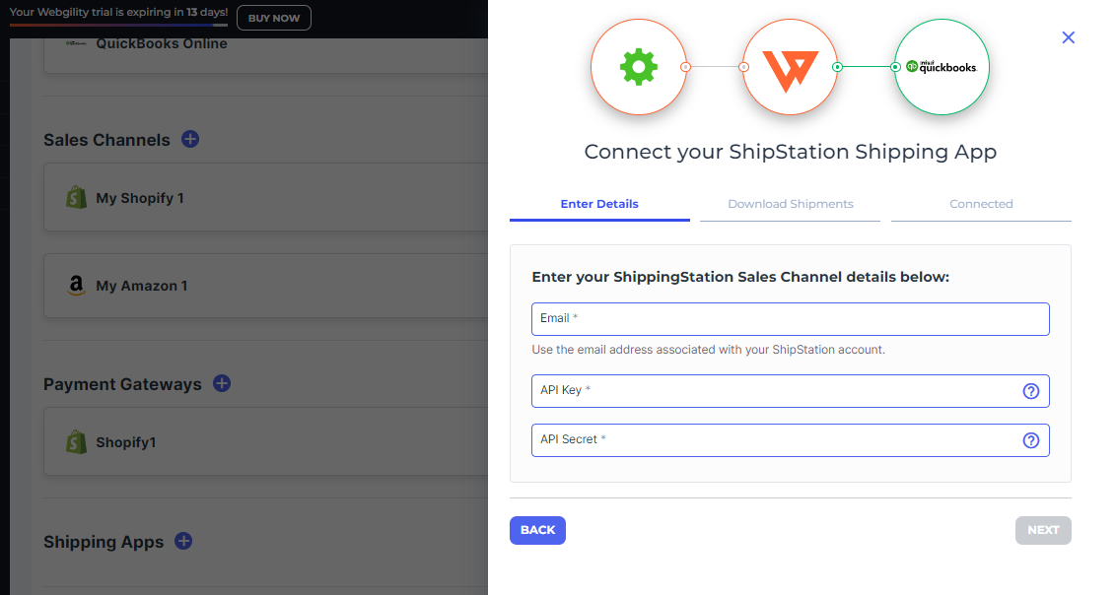Click the email address hint text

(x=708, y=350)
